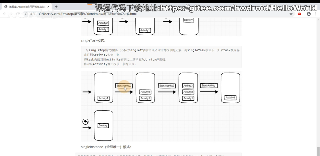This screenshot has width=320, height=156.
Task: Click the Start Activity2 box in the diagram
Action: [124, 85]
